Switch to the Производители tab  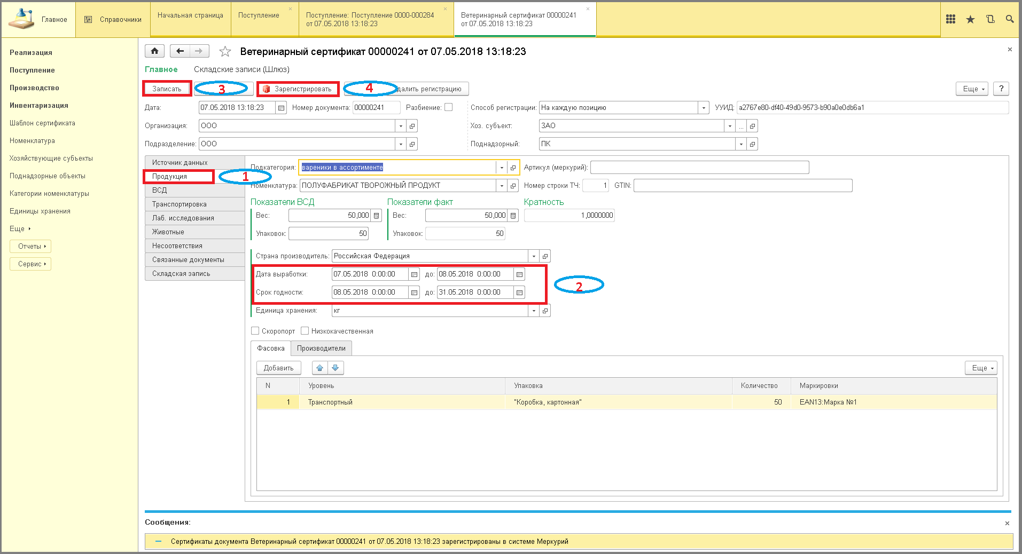321,349
